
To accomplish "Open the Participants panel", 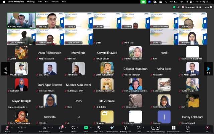I will coord(44,128).
